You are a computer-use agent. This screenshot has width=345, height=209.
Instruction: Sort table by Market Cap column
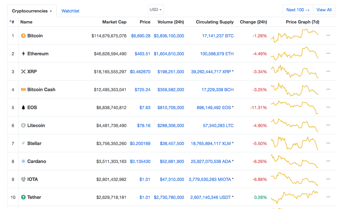pyautogui.click(x=114, y=22)
